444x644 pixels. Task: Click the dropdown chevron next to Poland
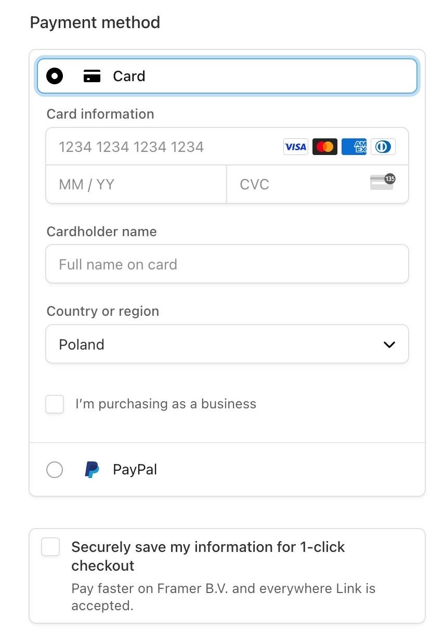[389, 344]
